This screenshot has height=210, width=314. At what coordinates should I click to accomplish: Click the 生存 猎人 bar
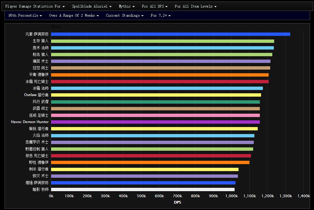(162, 41)
